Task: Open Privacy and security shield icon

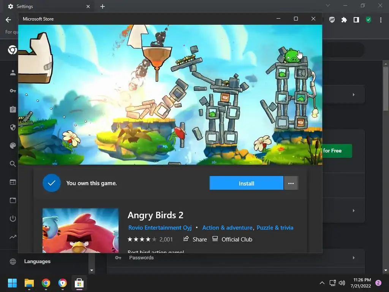Action: (13, 127)
